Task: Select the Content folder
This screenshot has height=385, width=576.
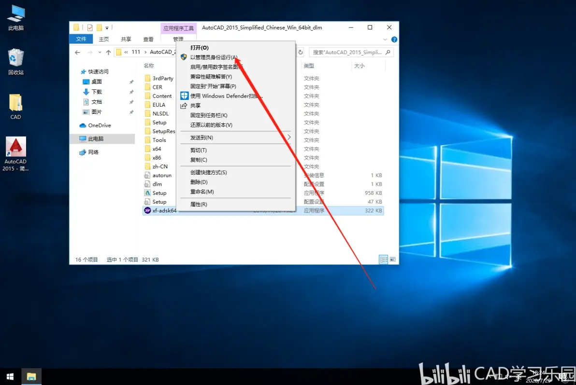Action: [158, 96]
